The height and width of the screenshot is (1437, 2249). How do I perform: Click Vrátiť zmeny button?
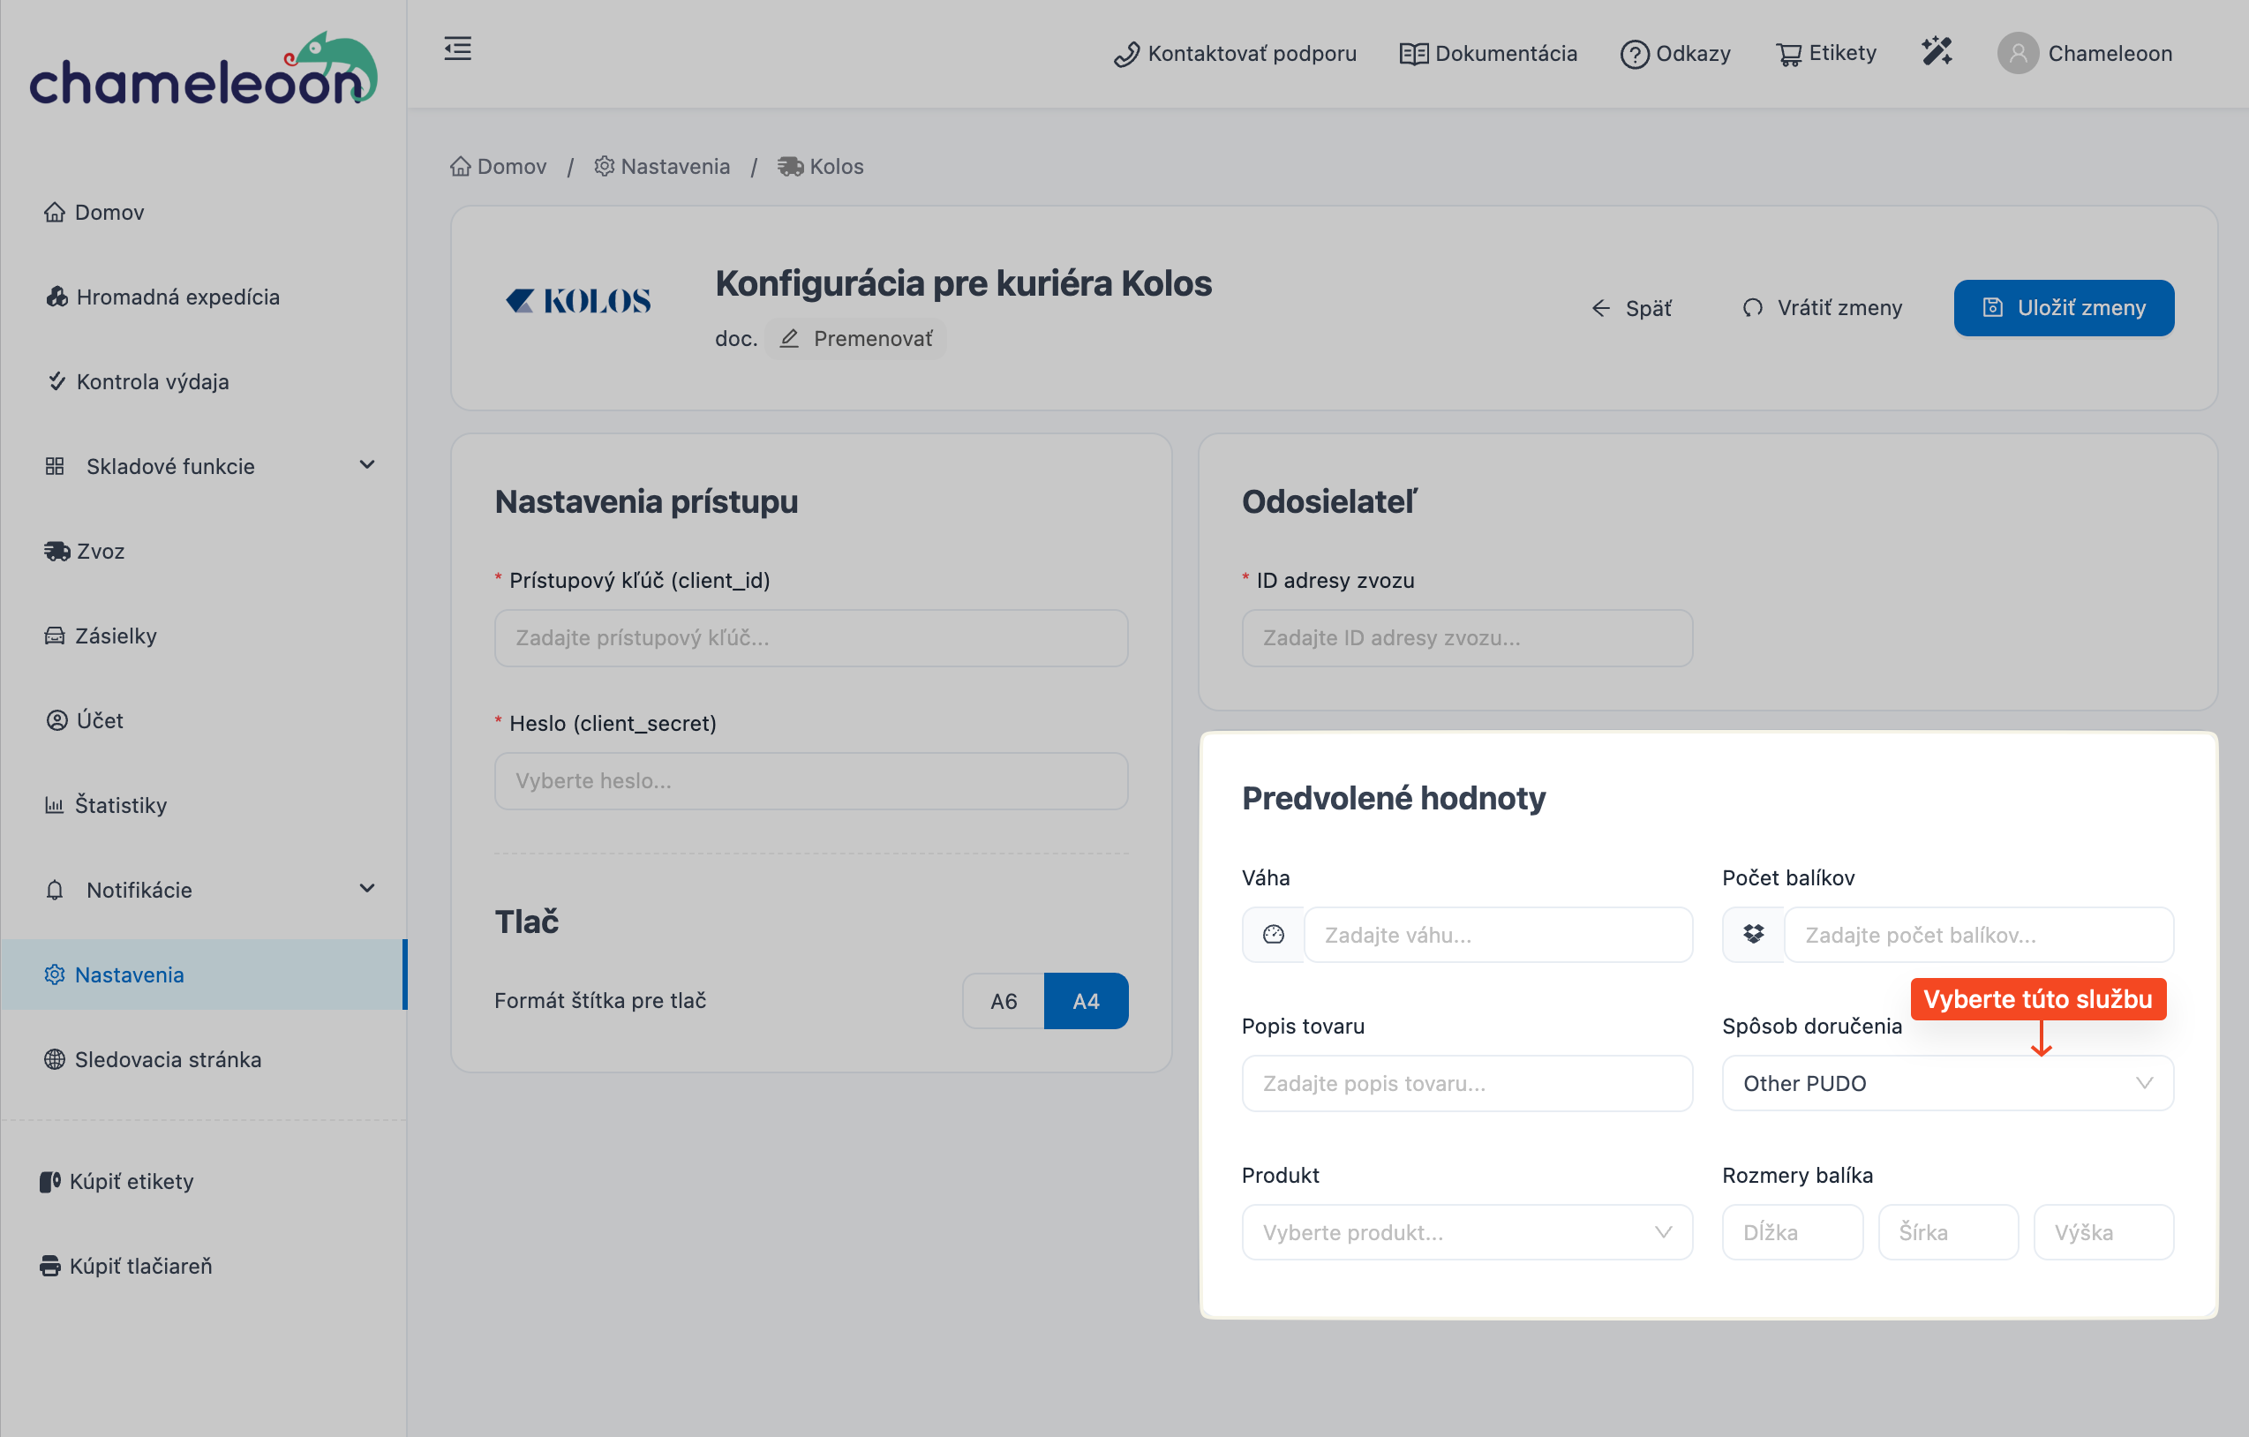tap(1822, 308)
